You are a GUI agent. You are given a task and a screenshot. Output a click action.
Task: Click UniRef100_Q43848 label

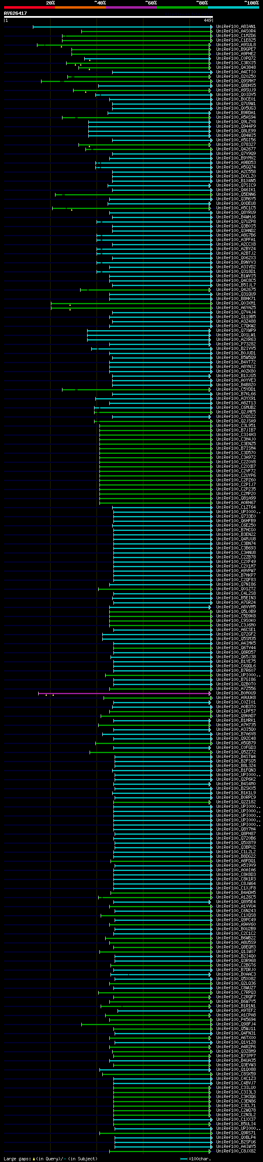point(235,67)
